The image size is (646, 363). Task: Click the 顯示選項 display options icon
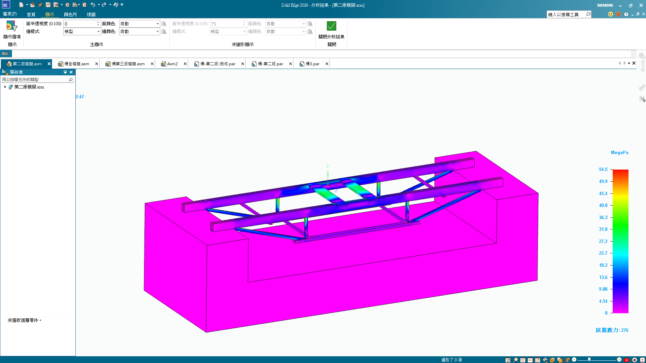coord(12,26)
